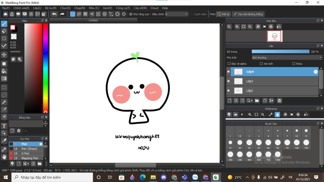The width and height of the screenshot is (324, 182).
Task: Open the cloud icon in toolbar
Action: click(5, 14)
